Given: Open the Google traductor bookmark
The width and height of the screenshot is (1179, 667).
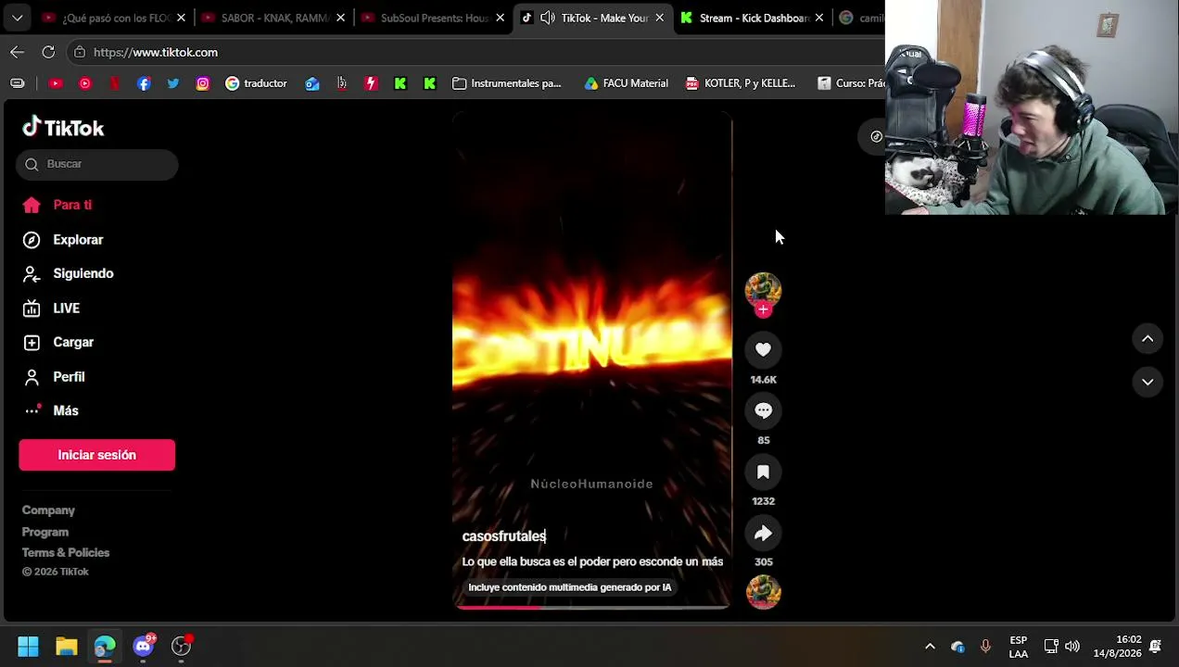Looking at the screenshot, I should [256, 83].
